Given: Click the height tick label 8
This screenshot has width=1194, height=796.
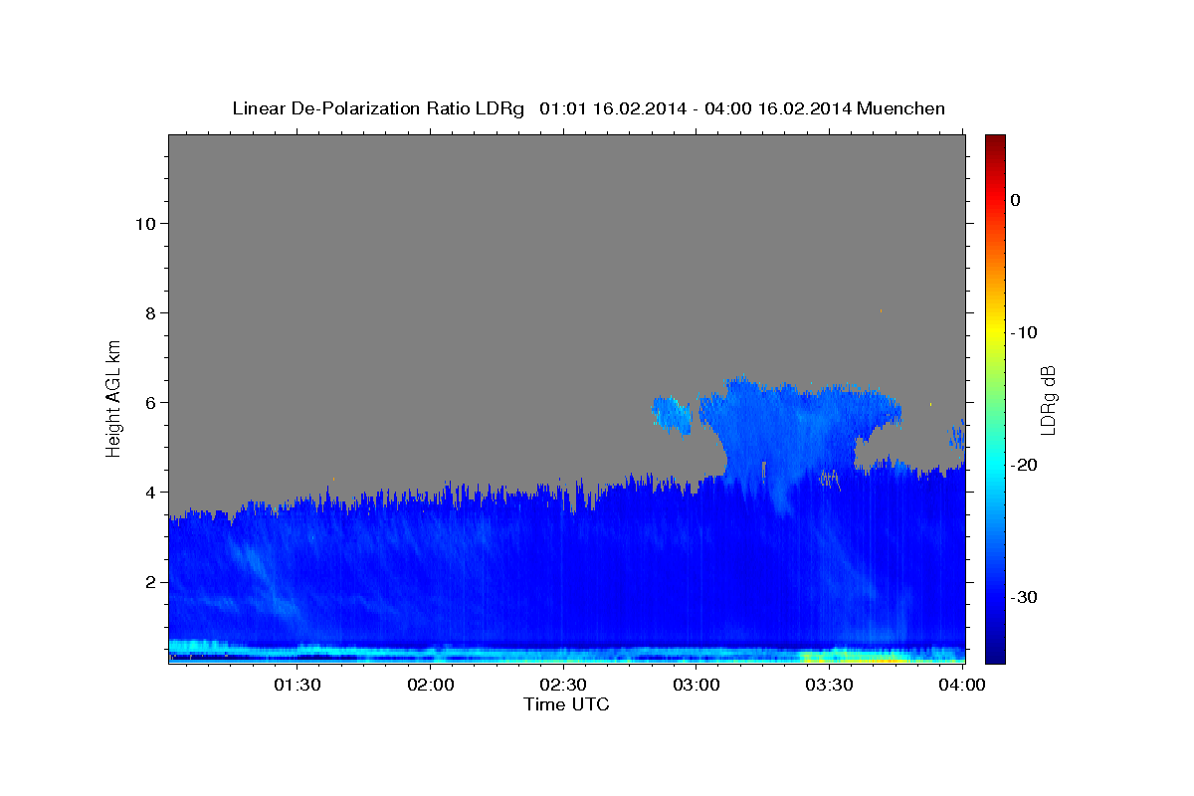Looking at the screenshot, I should [149, 312].
